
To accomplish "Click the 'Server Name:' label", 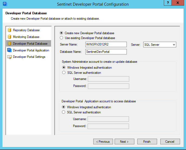I will (x=69, y=44).
